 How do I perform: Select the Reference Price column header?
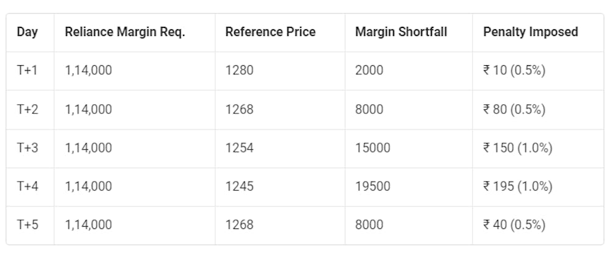(270, 32)
